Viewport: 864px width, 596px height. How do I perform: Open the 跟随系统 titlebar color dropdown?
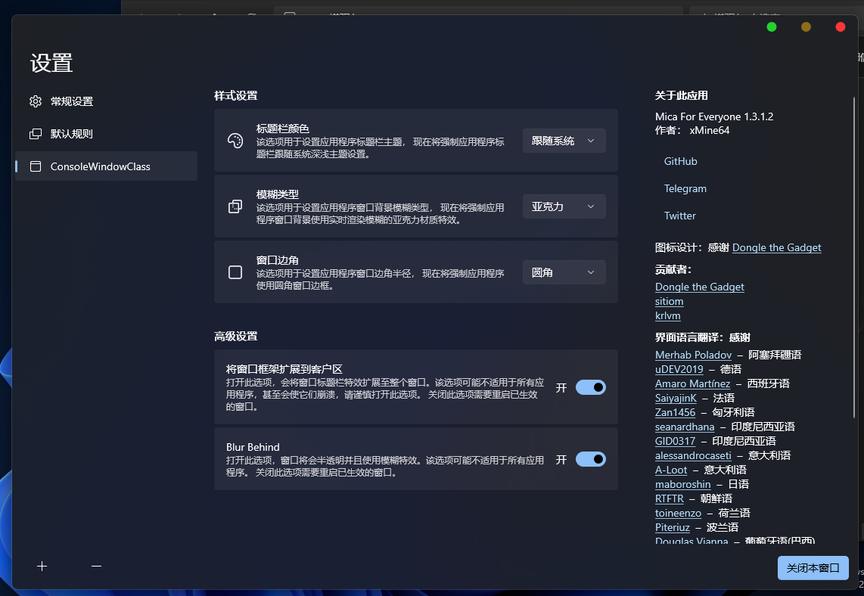tap(564, 141)
